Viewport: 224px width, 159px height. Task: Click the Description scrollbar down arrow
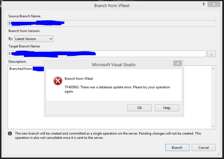click(x=214, y=126)
